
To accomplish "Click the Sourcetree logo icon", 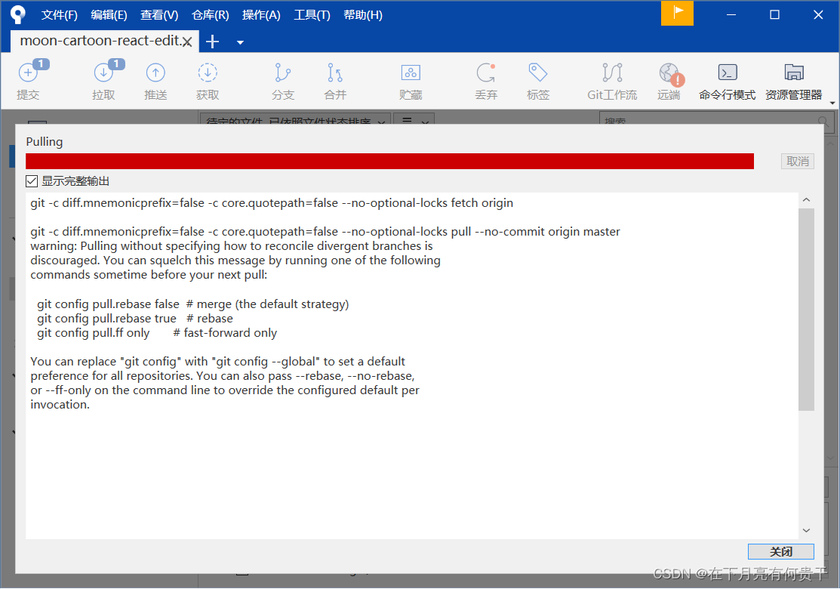I will pyautogui.click(x=17, y=14).
